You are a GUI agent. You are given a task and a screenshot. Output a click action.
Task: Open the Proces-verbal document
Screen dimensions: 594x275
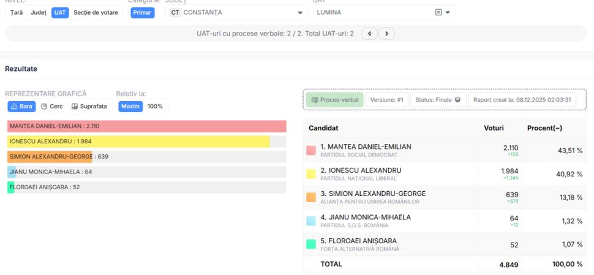click(x=334, y=100)
